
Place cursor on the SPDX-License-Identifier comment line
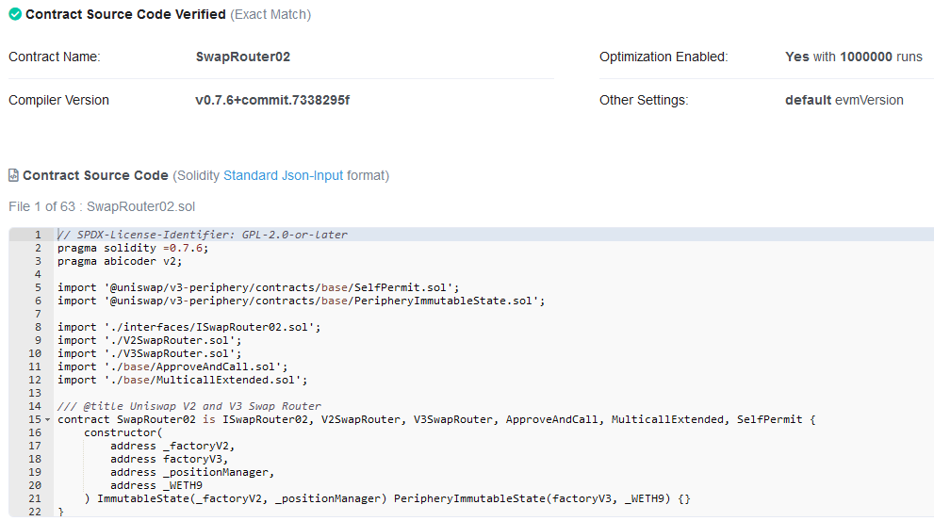(203, 235)
